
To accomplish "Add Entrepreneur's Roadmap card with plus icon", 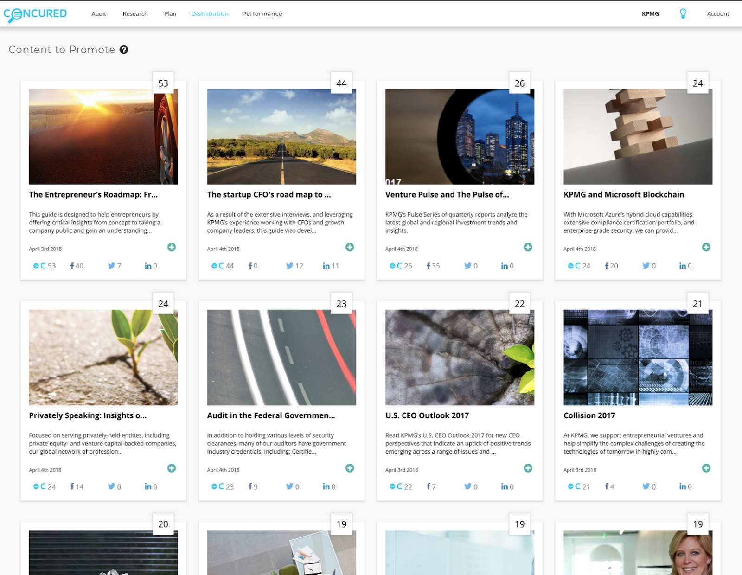I will pos(172,247).
